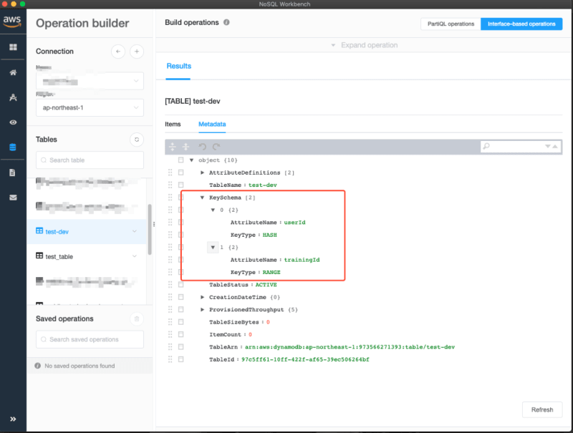Expand the CreationDateTime node
Image resolution: width=573 pixels, height=433 pixels.
point(202,297)
